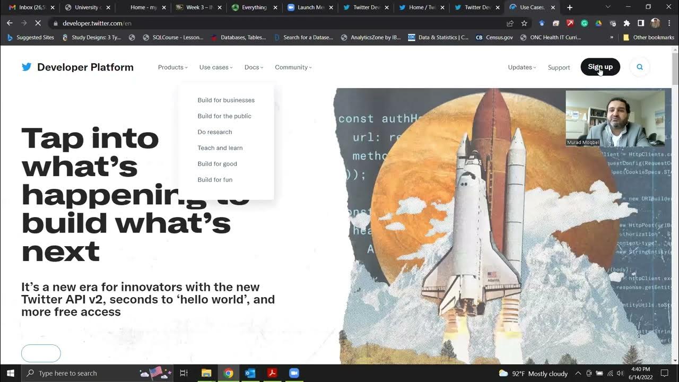
Task: Open Data & Statistics CDC bookmark
Action: pos(438,38)
